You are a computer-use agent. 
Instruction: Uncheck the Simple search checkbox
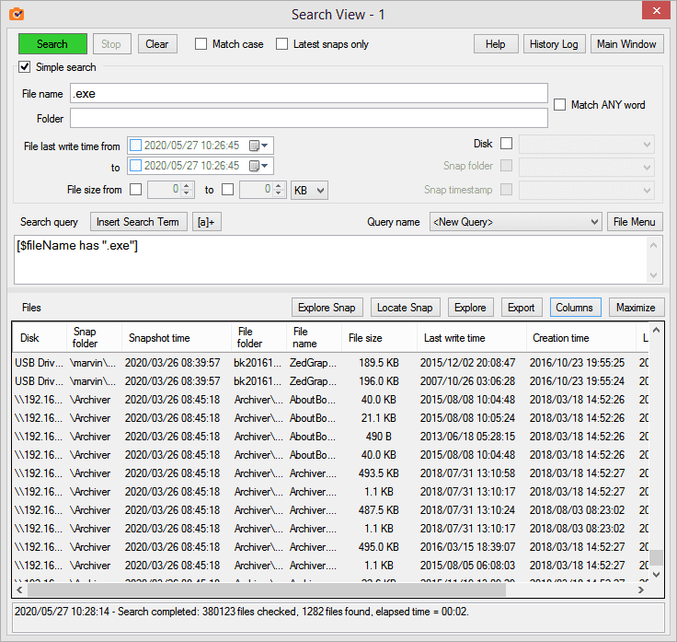point(25,67)
